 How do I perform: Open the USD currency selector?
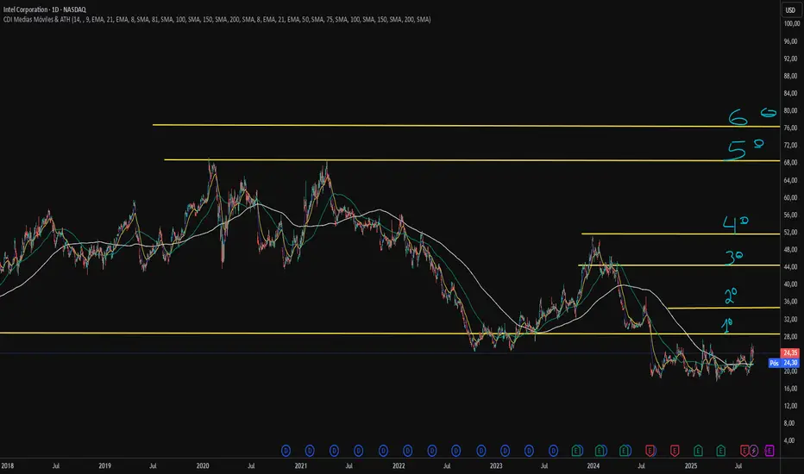[791, 9]
